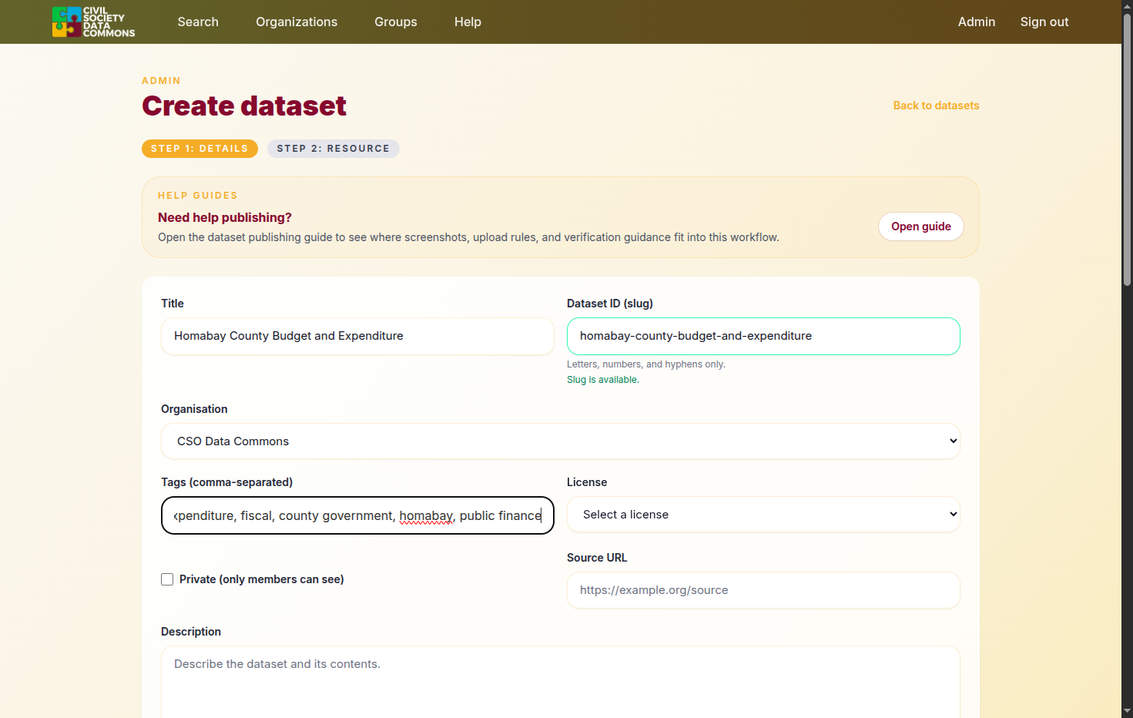
Task: Click the 'Need help publishing?' heading
Action: pyautogui.click(x=225, y=217)
